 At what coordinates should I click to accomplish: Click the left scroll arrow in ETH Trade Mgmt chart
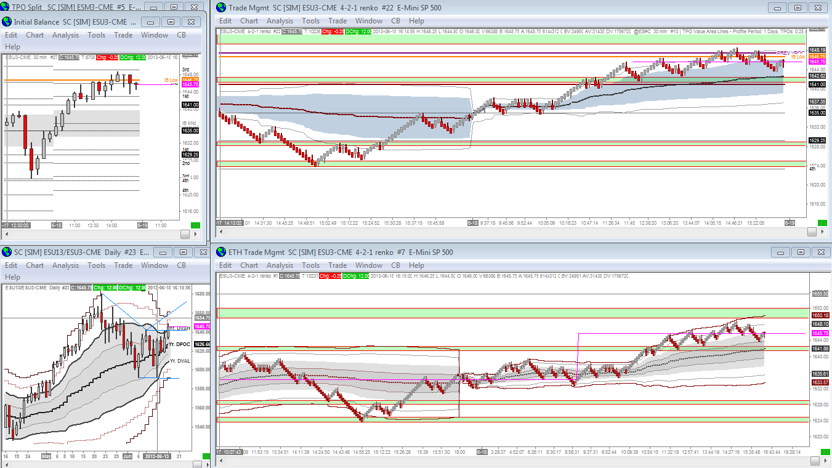pyautogui.click(x=220, y=460)
